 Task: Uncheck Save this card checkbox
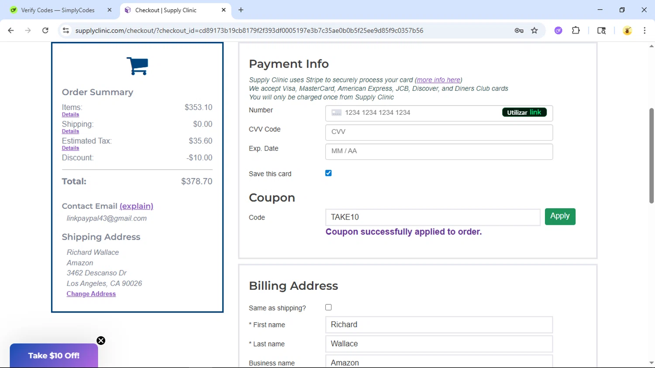coord(328,173)
